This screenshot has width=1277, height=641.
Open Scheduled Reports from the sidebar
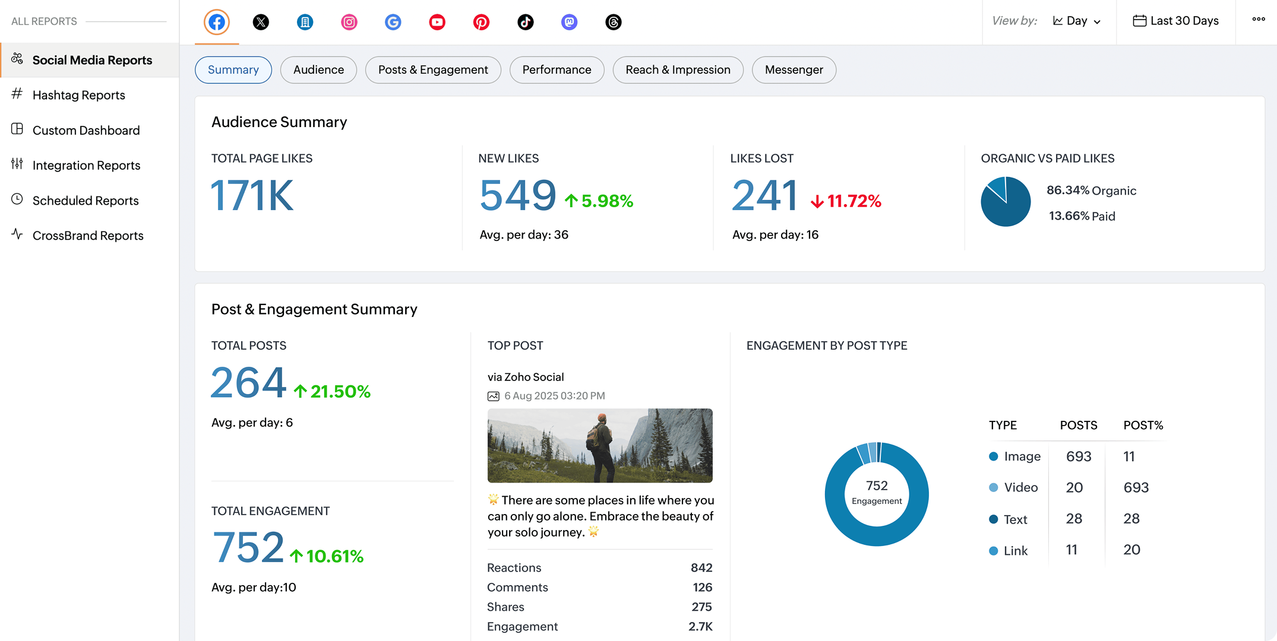[x=86, y=201]
